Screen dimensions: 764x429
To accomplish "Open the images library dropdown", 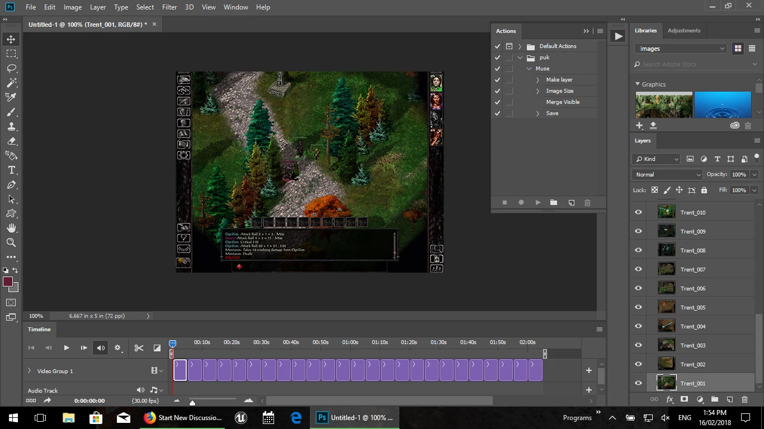I will (681, 49).
